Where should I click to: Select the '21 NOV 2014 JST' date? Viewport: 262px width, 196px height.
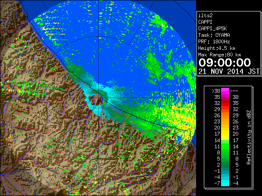click(x=229, y=71)
